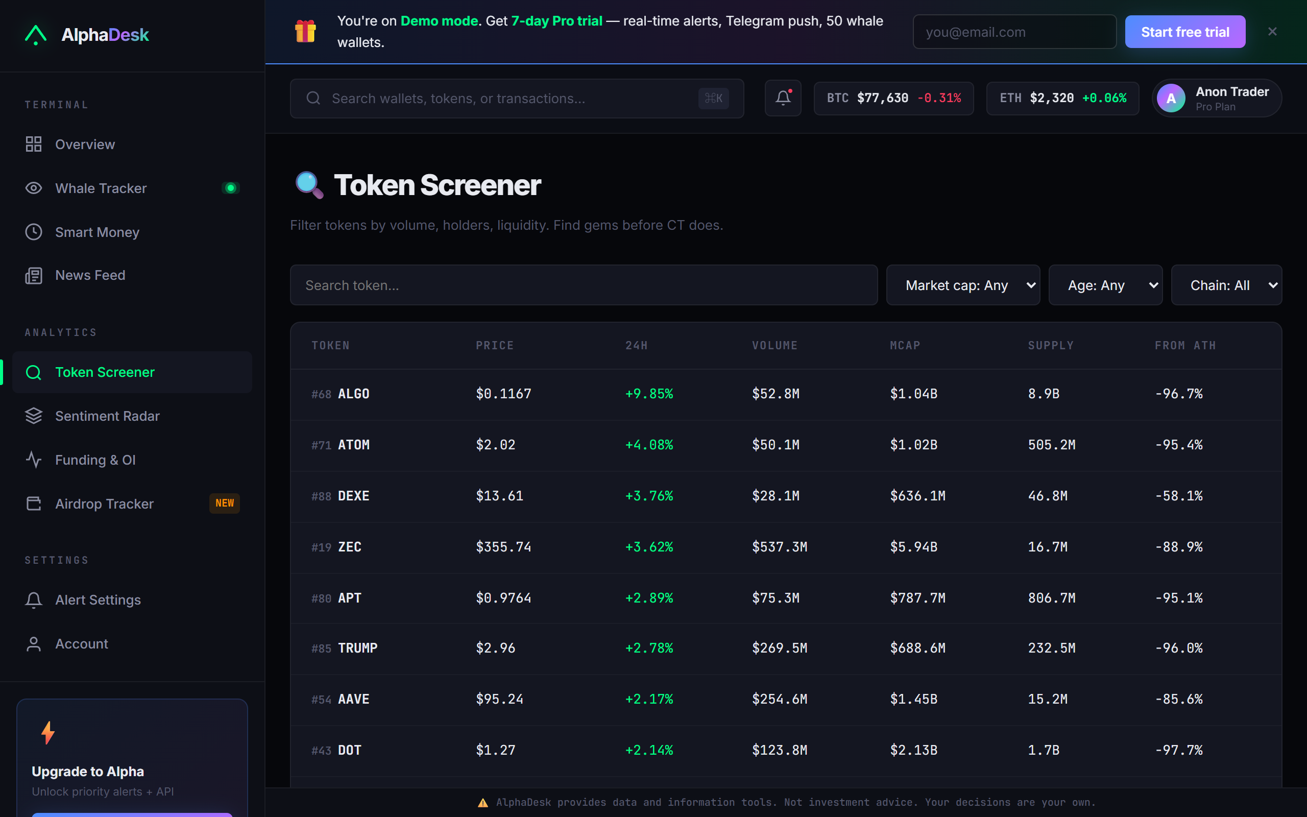Sort table by Volume column header
1307x817 pixels.
click(x=774, y=345)
